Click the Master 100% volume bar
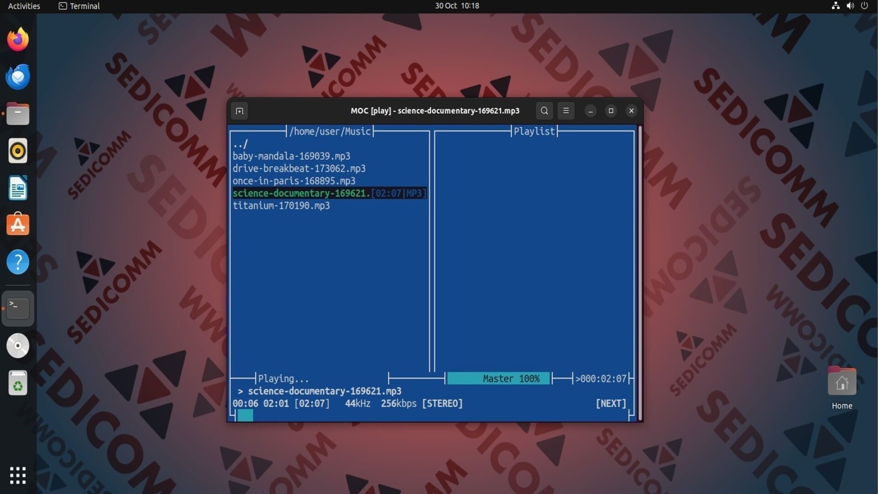 (498, 379)
